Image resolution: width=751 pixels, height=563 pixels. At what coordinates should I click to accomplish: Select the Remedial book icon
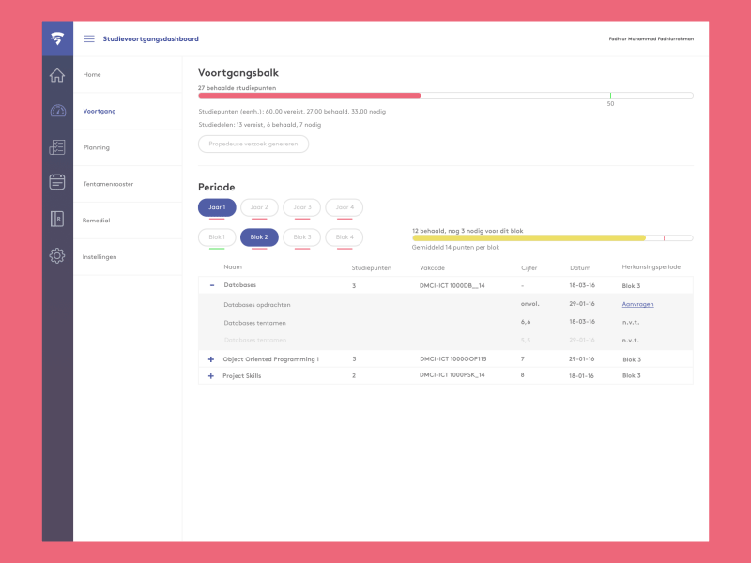click(x=56, y=220)
